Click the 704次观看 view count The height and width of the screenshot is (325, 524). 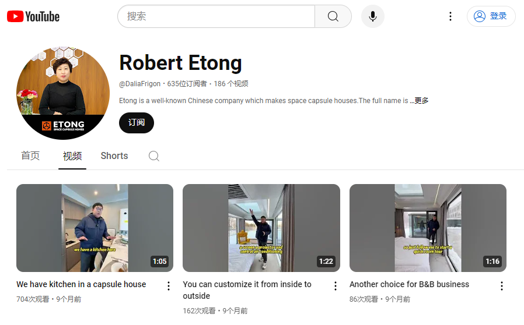(x=33, y=299)
